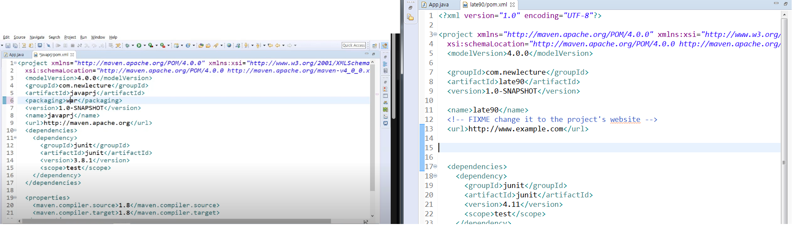Click the Task List icon in side trim
This screenshot has height=227, width=793.
coord(385,71)
